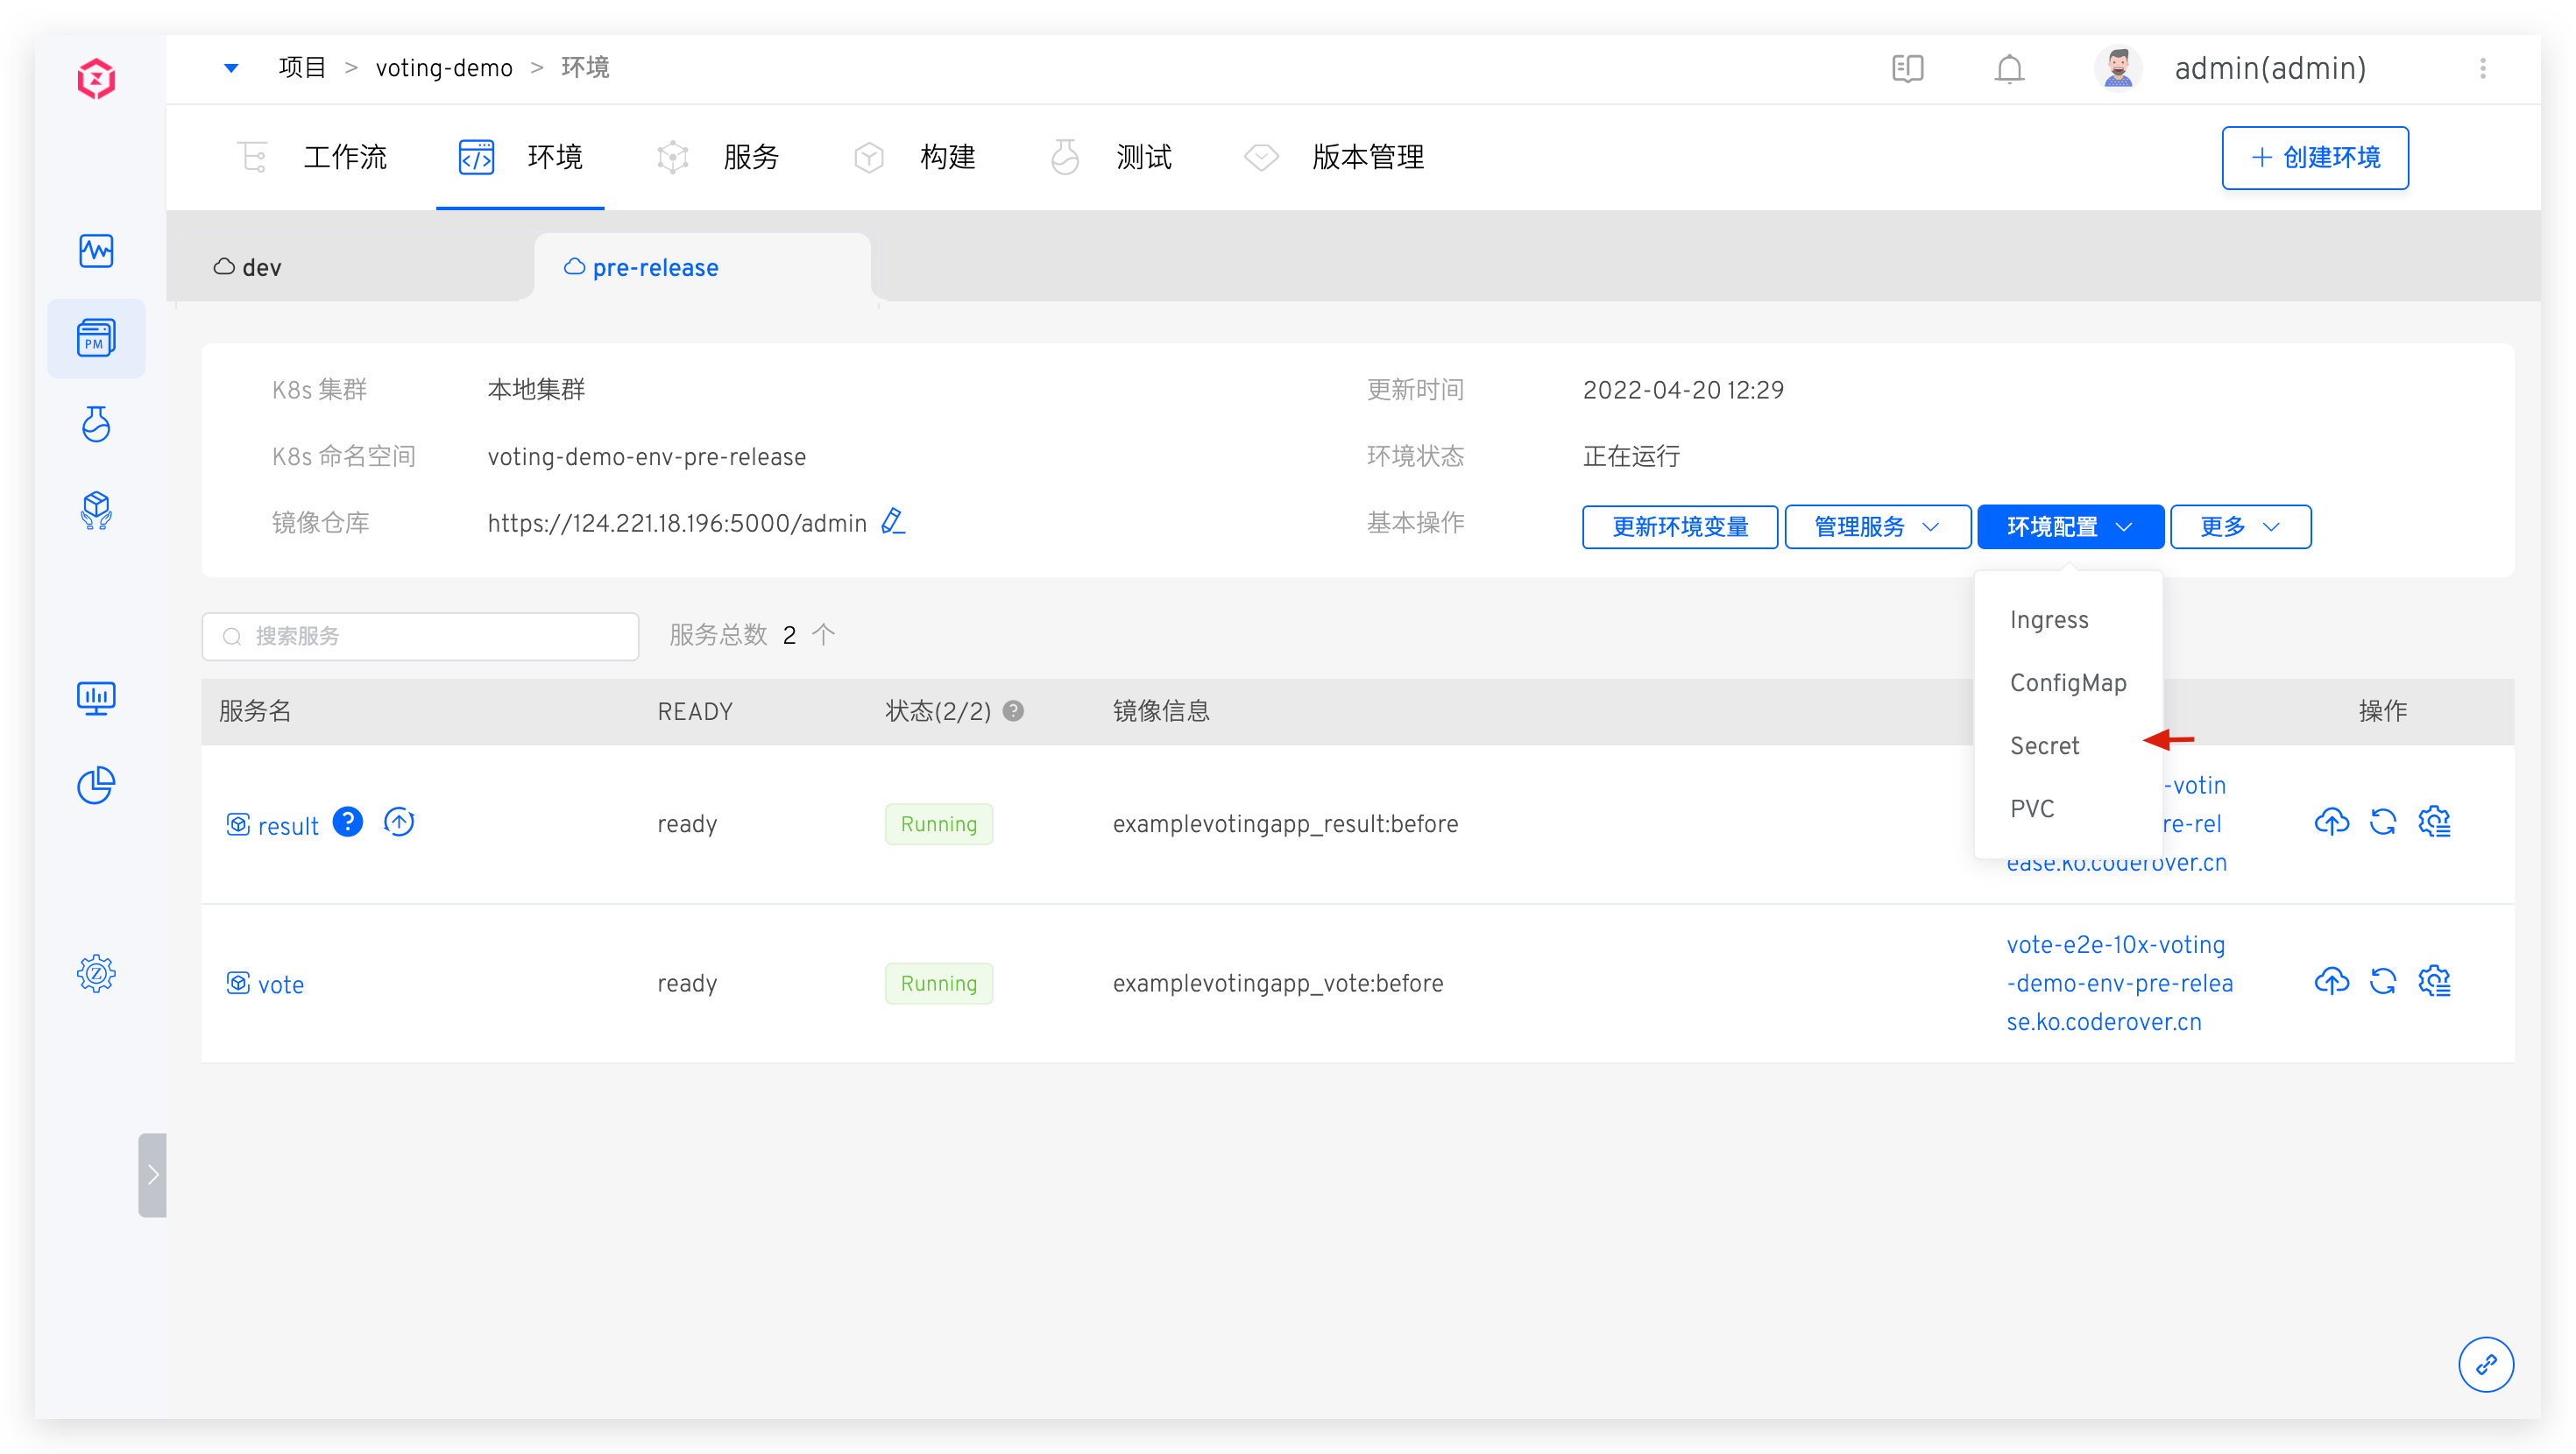Open the documentation book icon

coord(1907,69)
